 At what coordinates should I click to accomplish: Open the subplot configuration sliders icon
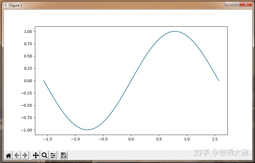(x=53, y=155)
